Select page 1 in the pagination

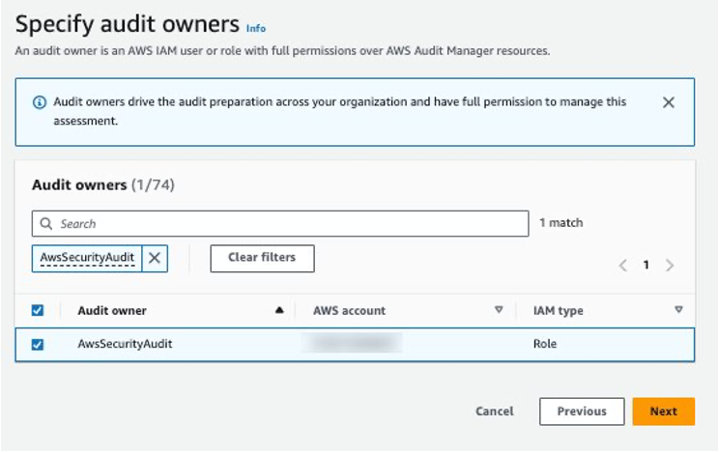click(647, 265)
